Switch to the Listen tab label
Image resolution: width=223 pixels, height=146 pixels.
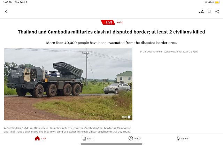pyautogui.click(x=184, y=138)
